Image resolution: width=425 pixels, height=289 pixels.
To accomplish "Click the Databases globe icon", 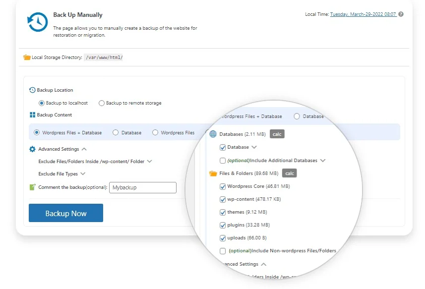I will point(213,134).
